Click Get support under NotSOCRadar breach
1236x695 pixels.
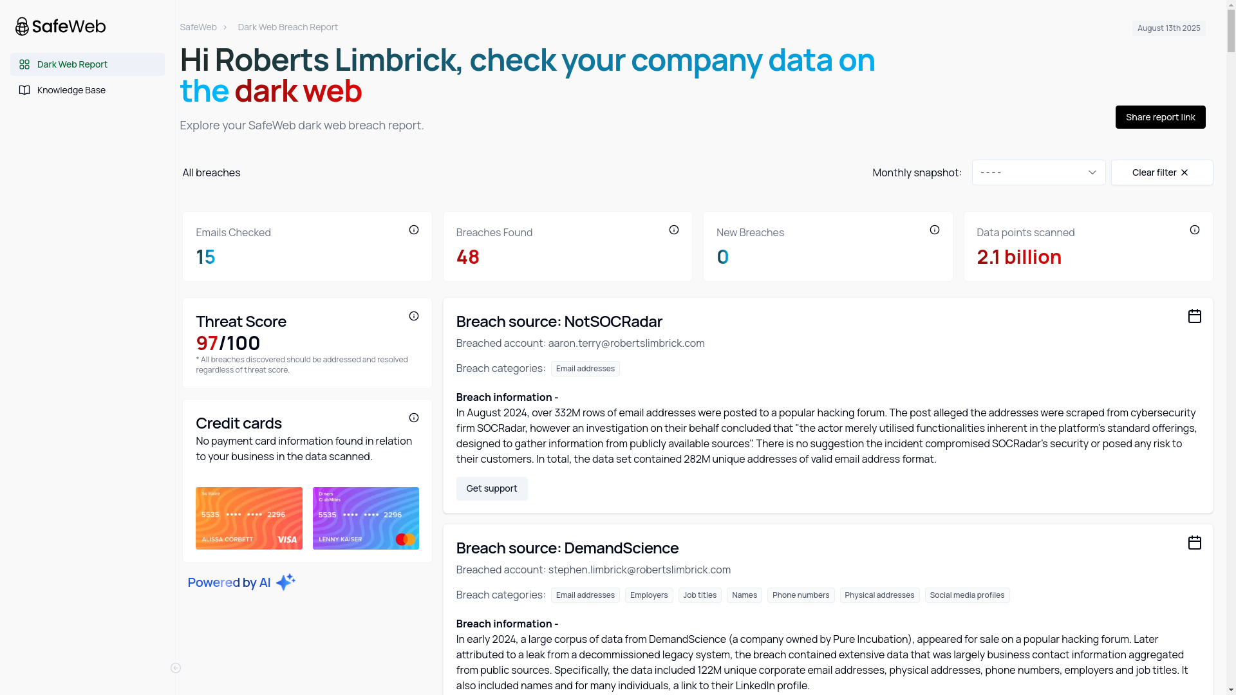click(x=492, y=488)
